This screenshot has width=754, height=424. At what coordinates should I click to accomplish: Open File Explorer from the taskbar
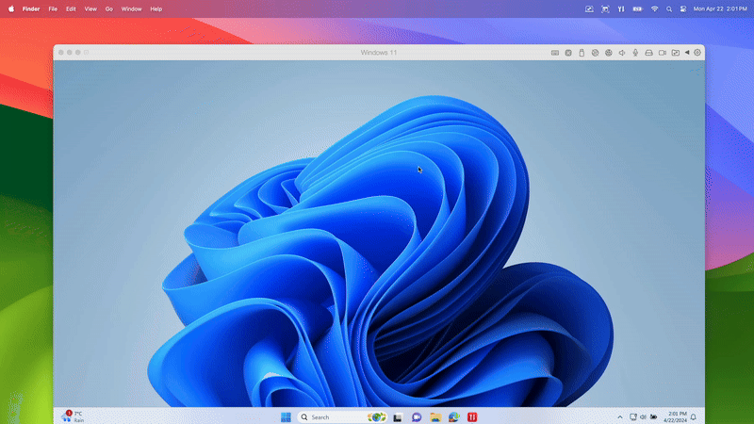tap(435, 416)
